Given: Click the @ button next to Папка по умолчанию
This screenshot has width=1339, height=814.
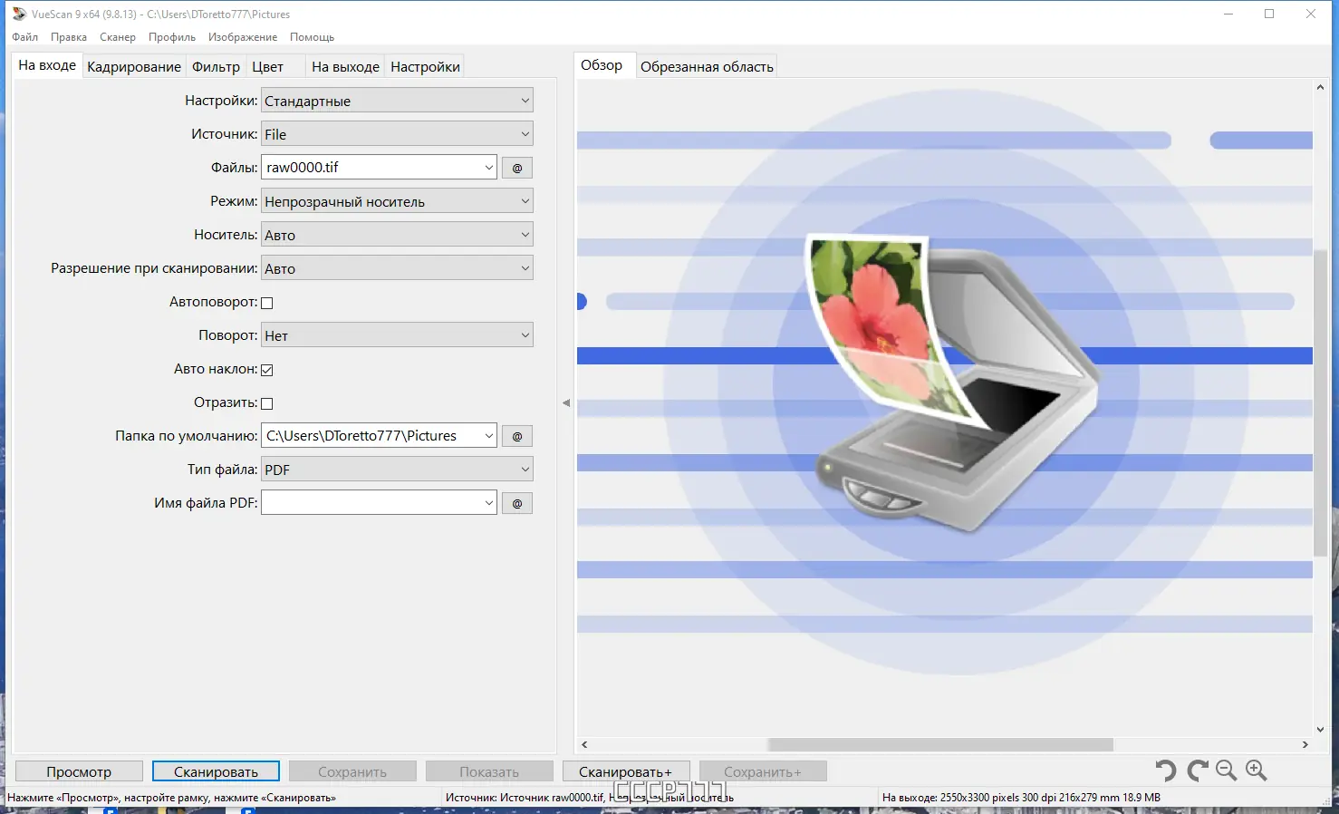Looking at the screenshot, I should (x=517, y=436).
